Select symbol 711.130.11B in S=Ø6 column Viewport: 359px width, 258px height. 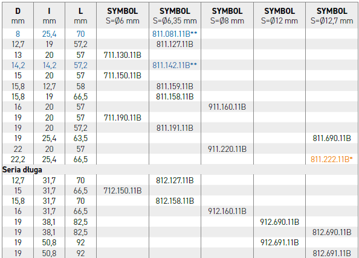123,55
